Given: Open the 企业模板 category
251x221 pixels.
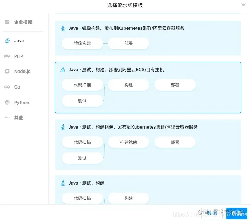Looking at the screenshot, I should tap(23, 22).
